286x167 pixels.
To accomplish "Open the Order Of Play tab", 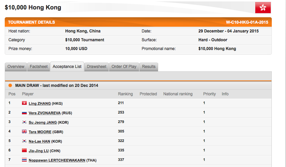I will (124, 67).
